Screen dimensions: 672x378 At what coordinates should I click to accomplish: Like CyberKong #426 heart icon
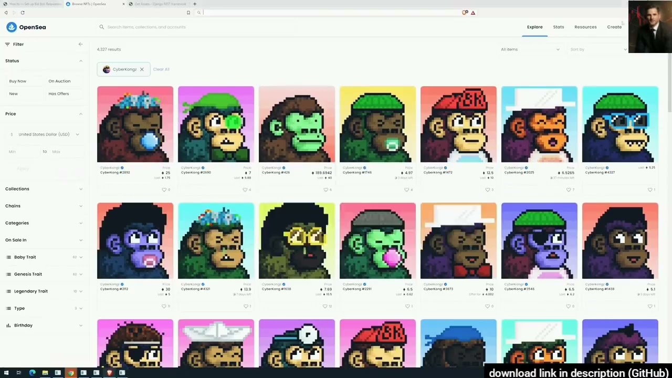(x=325, y=190)
